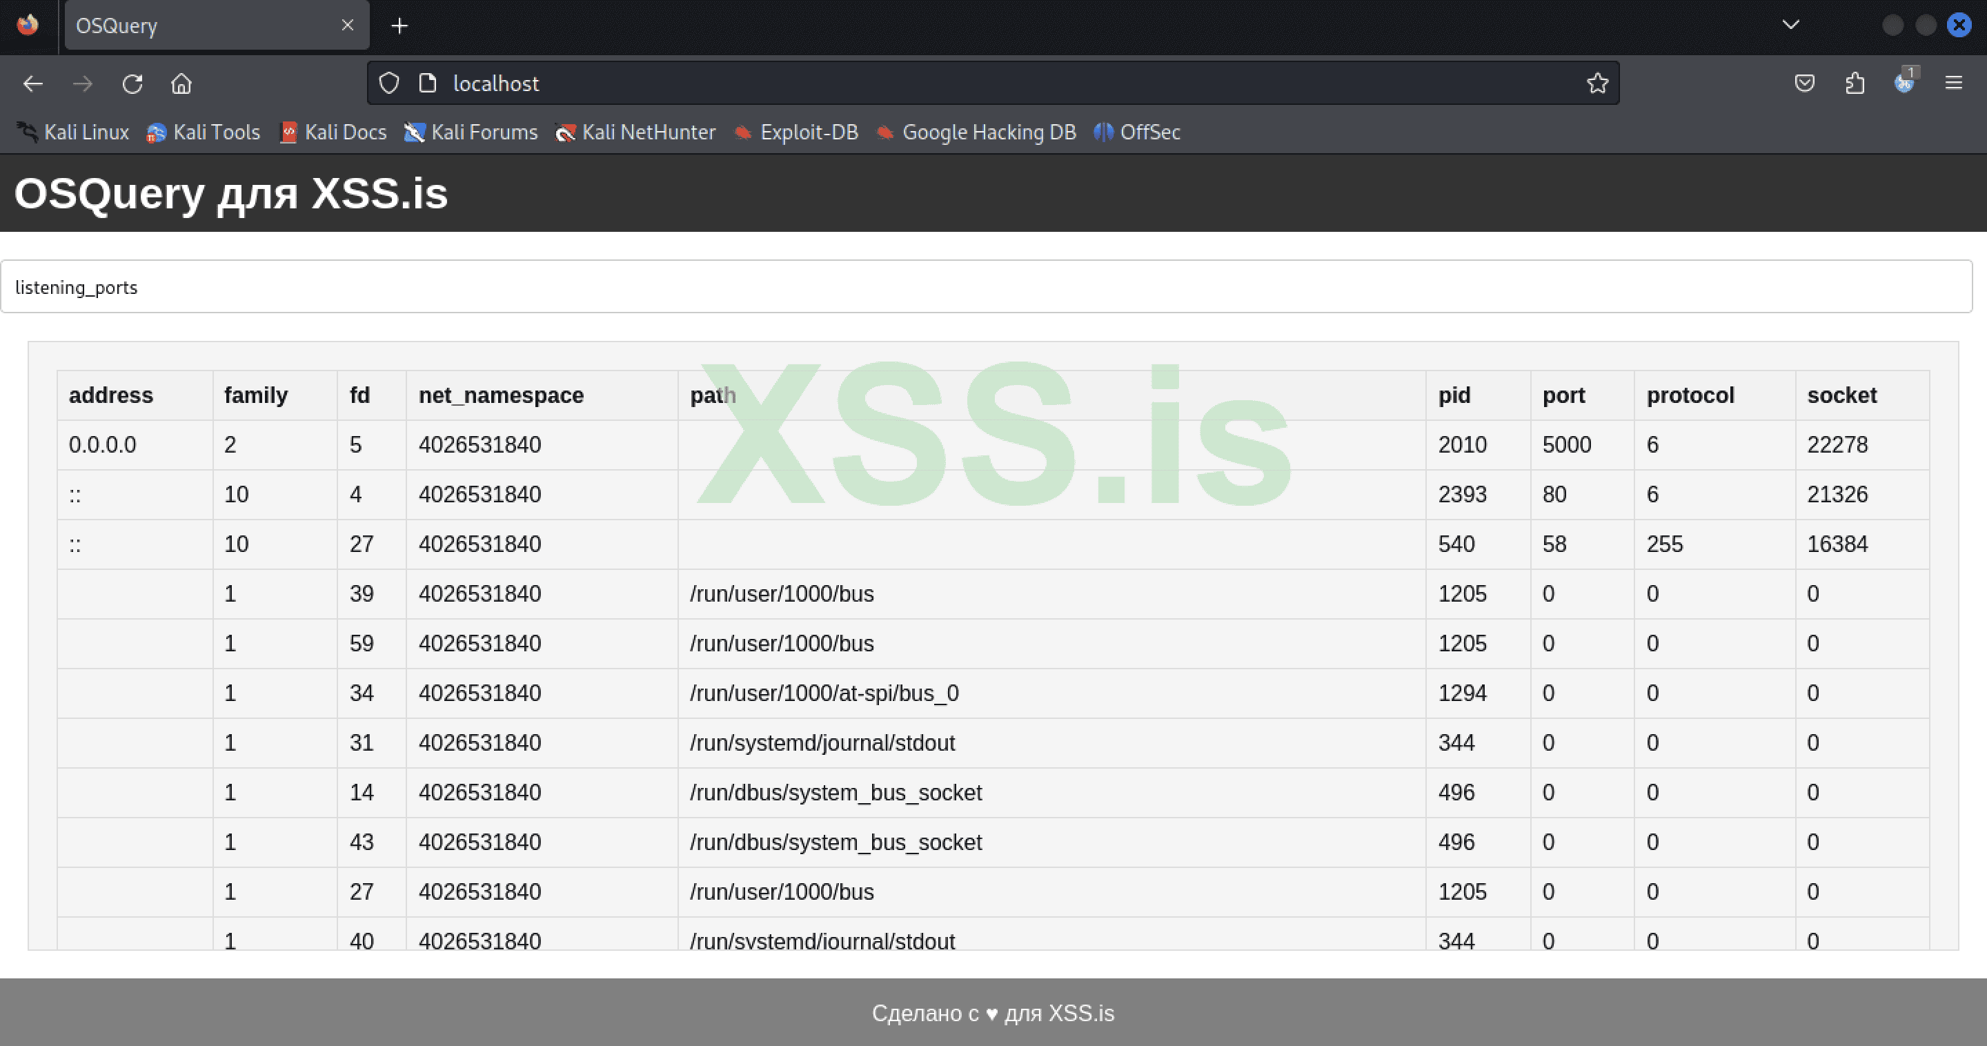
Task: Bookmark this page with the star icon
Action: [1597, 83]
